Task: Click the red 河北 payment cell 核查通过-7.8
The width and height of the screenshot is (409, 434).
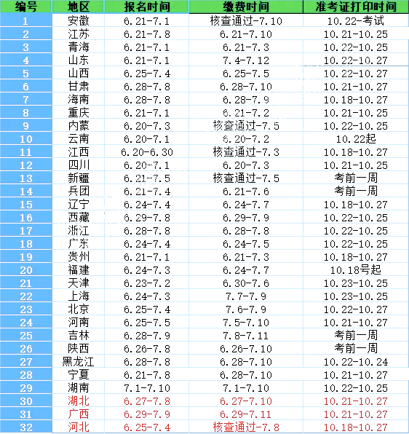Action: point(246,427)
